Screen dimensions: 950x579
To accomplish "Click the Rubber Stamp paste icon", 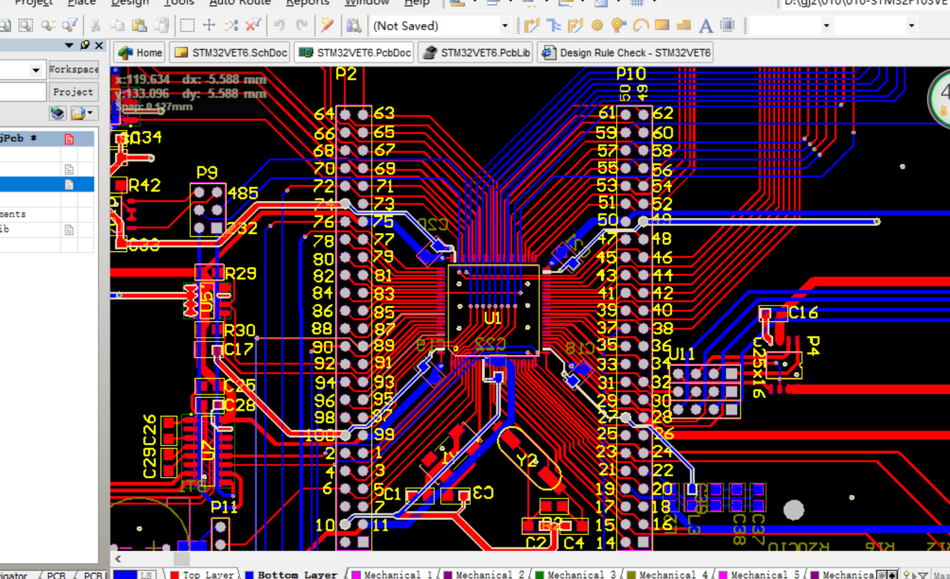I will (161, 26).
